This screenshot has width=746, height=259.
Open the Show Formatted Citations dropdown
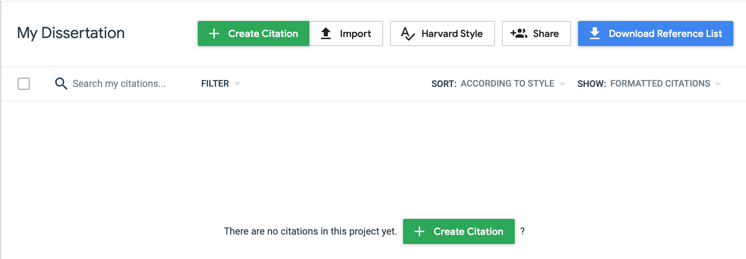(x=665, y=84)
